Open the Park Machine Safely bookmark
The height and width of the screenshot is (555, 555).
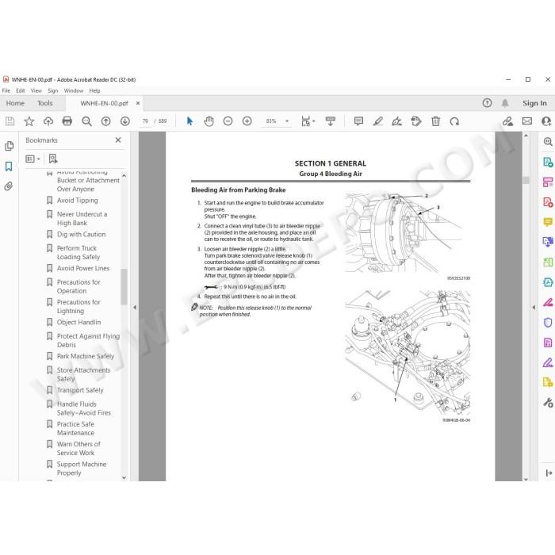tap(86, 356)
